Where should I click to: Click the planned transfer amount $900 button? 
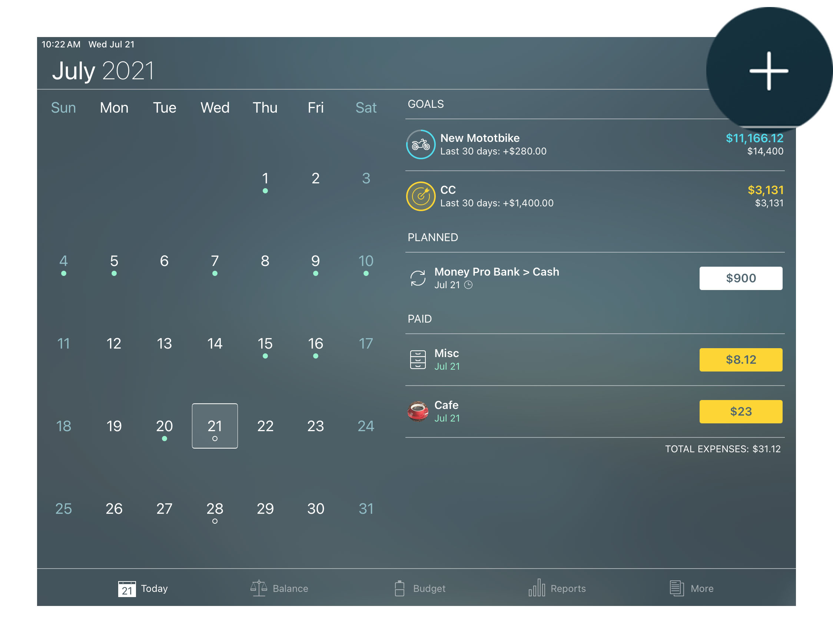[x=741, y=277]
